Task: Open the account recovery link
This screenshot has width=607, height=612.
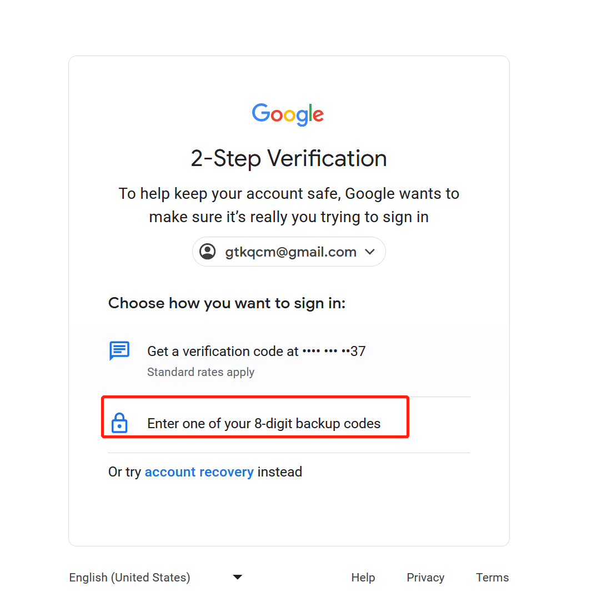Action: click(199, 472)
